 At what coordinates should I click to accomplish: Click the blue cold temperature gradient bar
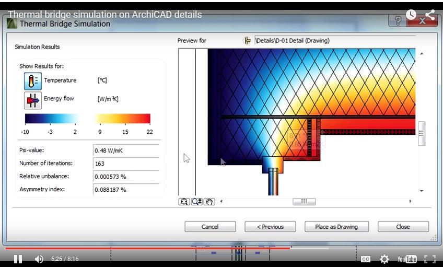(x=52, y=119)
